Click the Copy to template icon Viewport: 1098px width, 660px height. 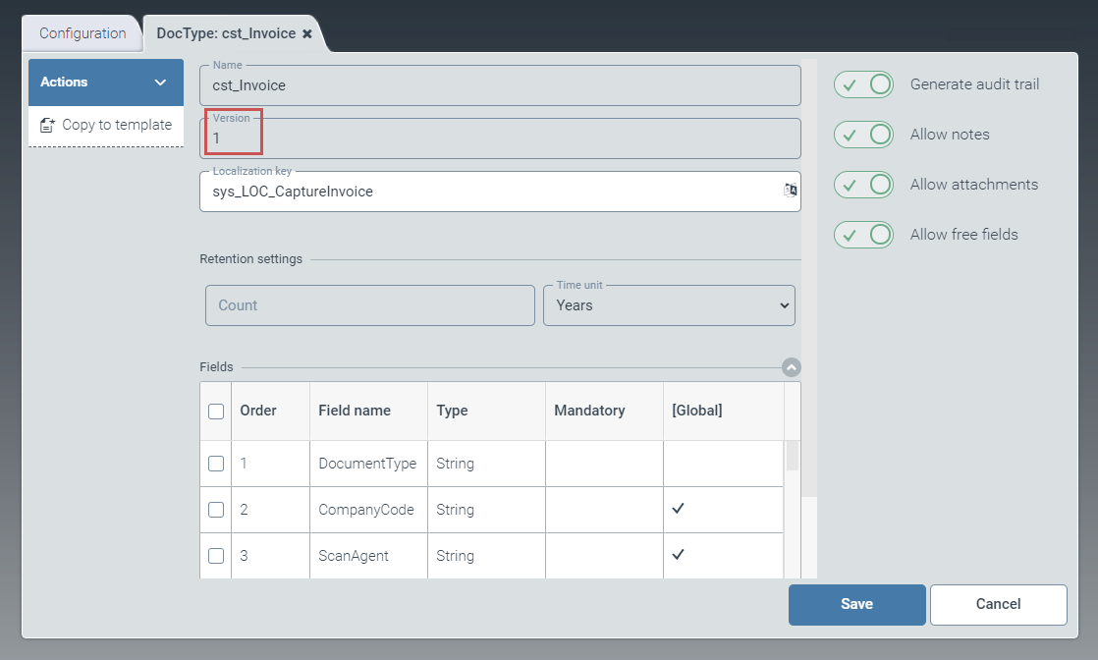point(47,125)
